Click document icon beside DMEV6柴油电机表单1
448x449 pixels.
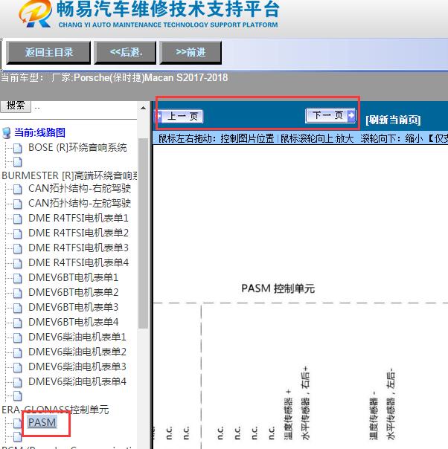click(17, 338)
